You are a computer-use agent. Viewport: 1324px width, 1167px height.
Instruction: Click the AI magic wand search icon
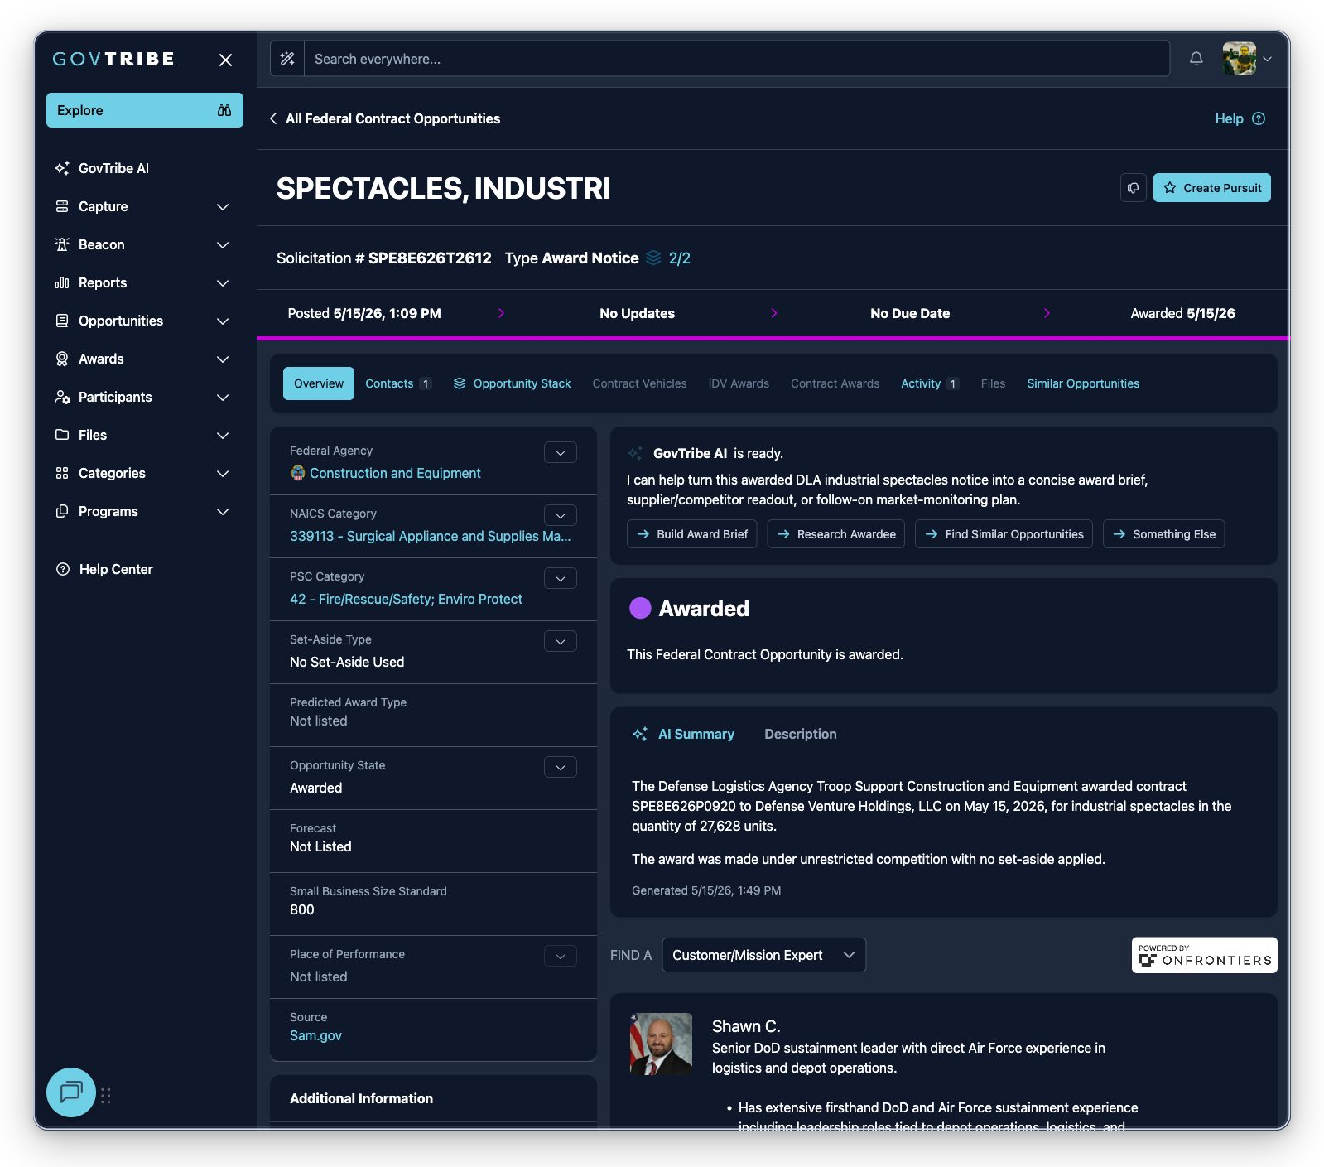pos(287,59)
